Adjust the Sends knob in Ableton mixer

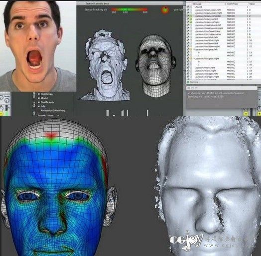click(7, 100)
